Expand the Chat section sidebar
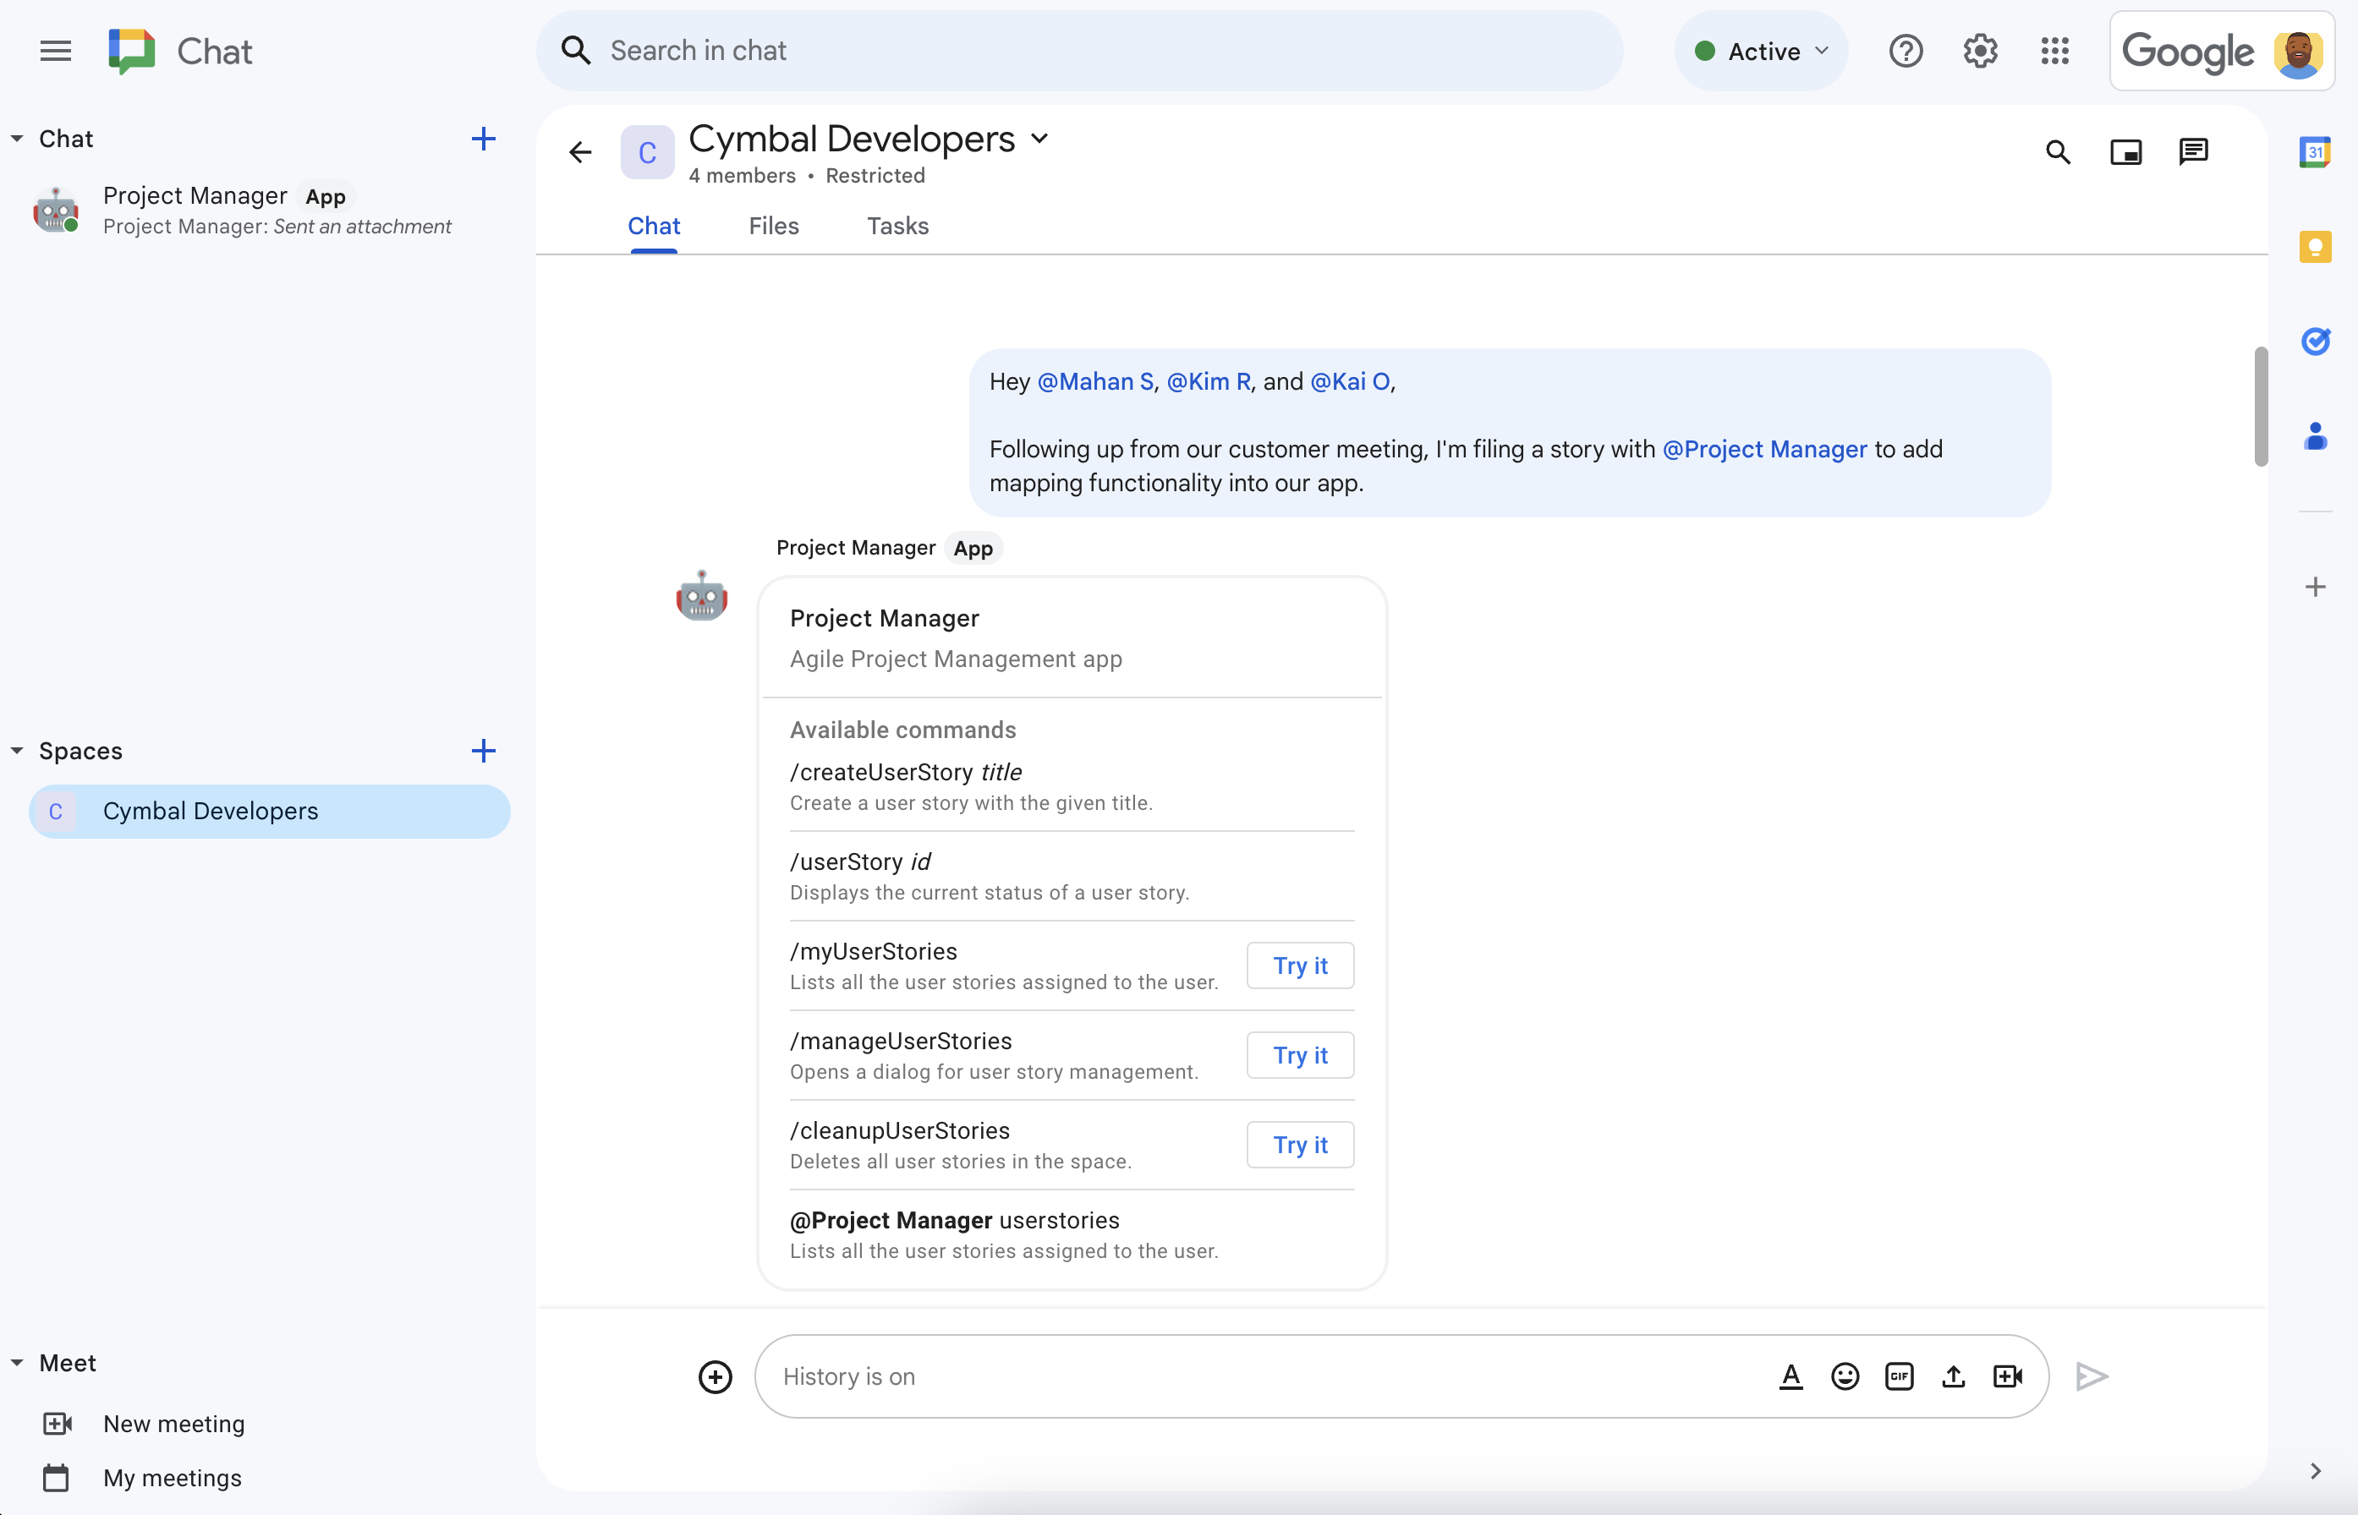The width and height of the screenshot is (2358, 1515). click(x=19, y=138)
